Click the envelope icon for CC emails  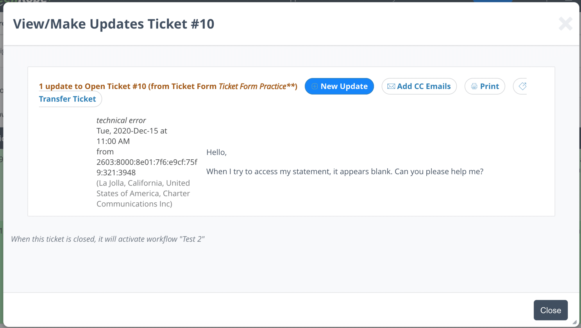pyautogui.click(x=391, y=86)
